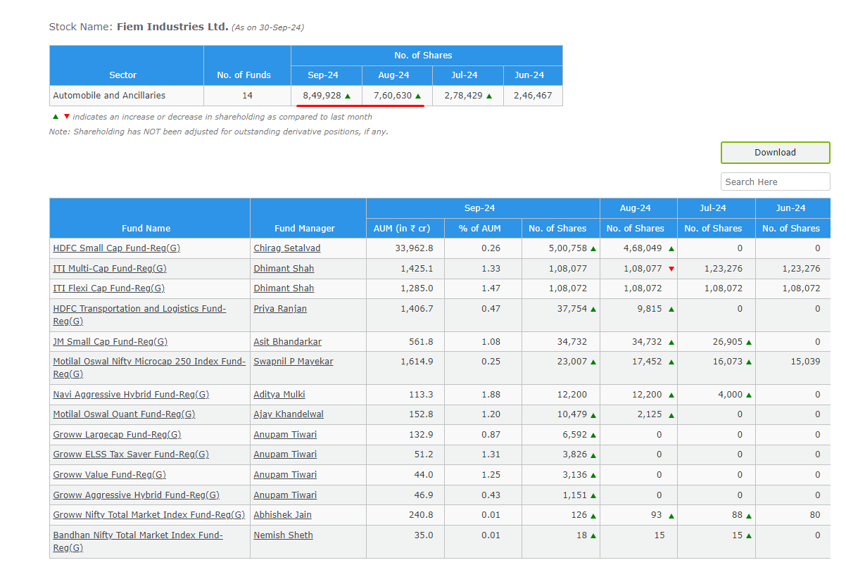Select the 15,039 Jun-24 shares value

tap(805, 362)
